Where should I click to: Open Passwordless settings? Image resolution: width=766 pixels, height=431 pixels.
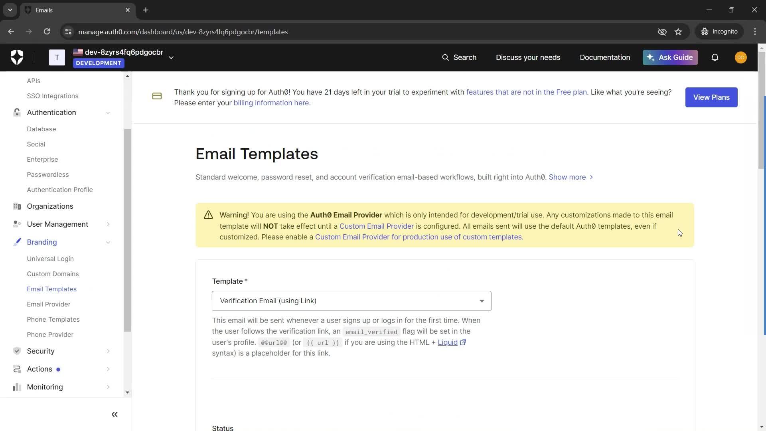tap(48, 174)
